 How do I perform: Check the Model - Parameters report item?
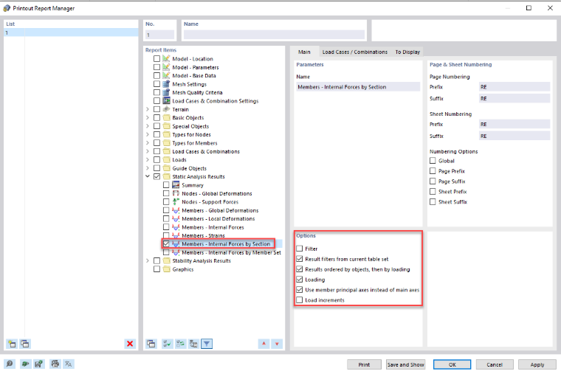tap(156, 67)
